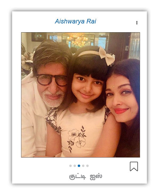Viewport: 159px width, 190px height.
Task: Click the active blue carousel dot
Action: pyautogui.click(x=79, y=166)
